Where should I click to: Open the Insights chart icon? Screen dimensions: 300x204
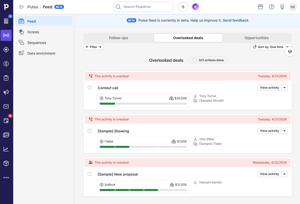pyautogui.click(x=6, y=149)
